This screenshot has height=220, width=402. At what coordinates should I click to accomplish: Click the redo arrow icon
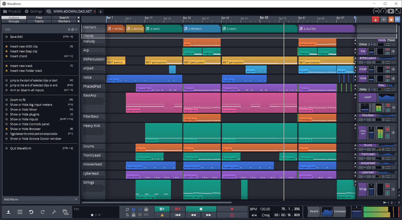[43, 212]
